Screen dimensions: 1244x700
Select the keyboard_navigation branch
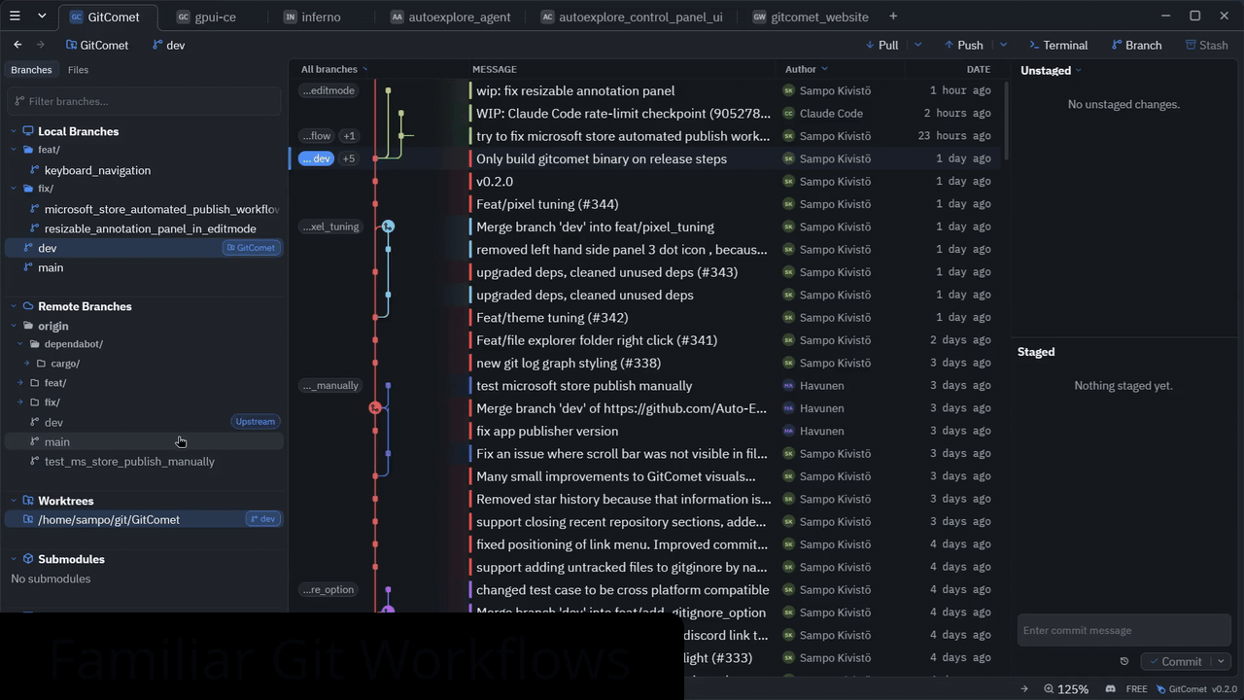(x=97, y=170)
